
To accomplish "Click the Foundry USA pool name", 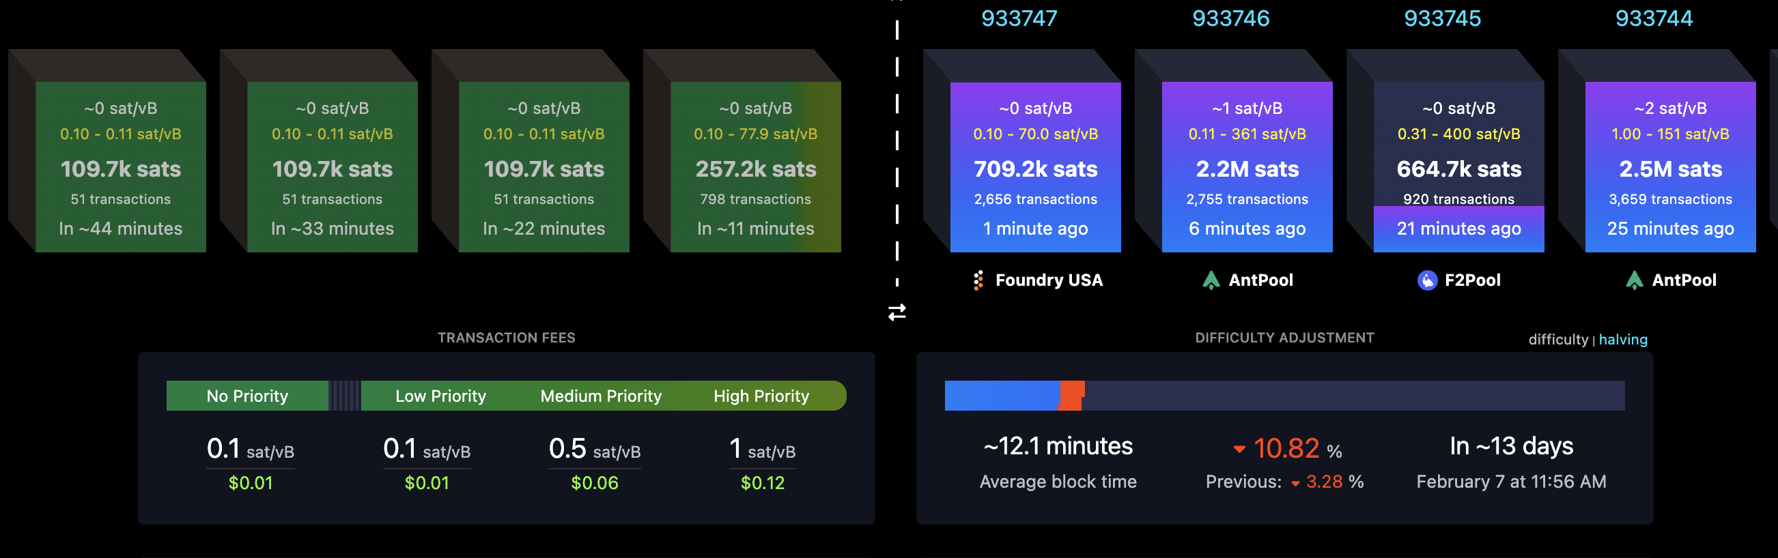I will coord(1049,280).
